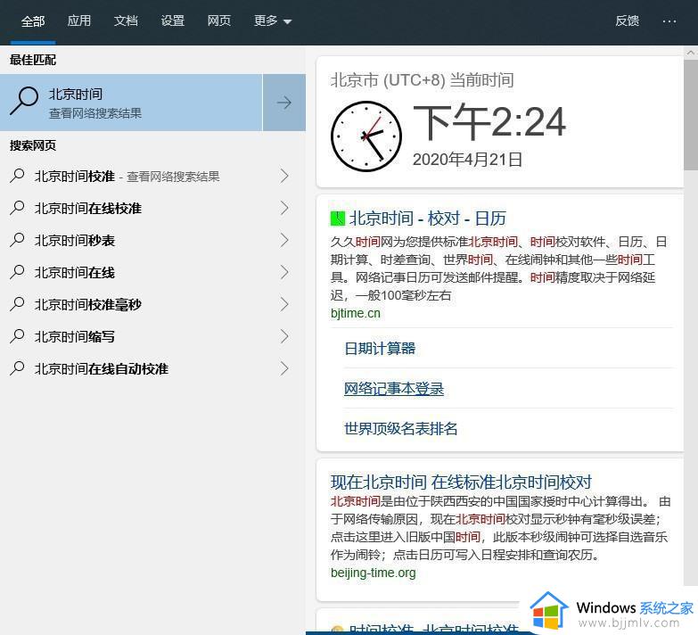
Task: Select the 设置 tab
Action: point(173,21)
